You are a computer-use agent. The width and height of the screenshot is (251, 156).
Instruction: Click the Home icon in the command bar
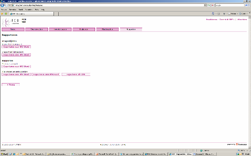tap(213, 14)
